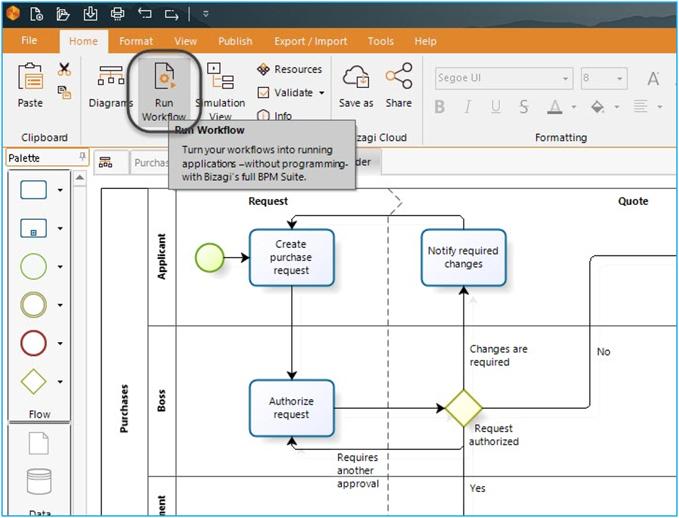The height and width of the screenshot is (518, 679).
Task: Open the File menu
Action: pos(30,41)
